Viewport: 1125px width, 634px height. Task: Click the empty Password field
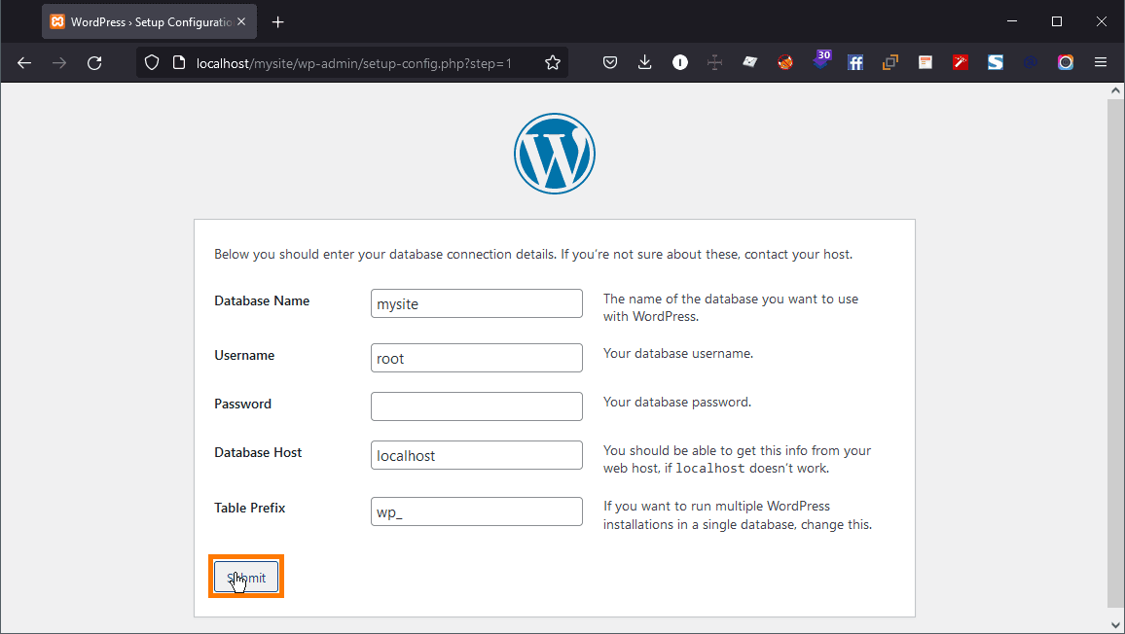click(477, 406)
